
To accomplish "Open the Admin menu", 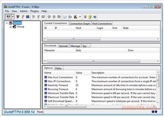I will tap(24, 11).
